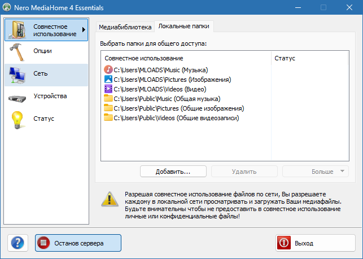Viewport: 363px width, 259px height.
Task: Click the Статус column header
Action: 309,58
